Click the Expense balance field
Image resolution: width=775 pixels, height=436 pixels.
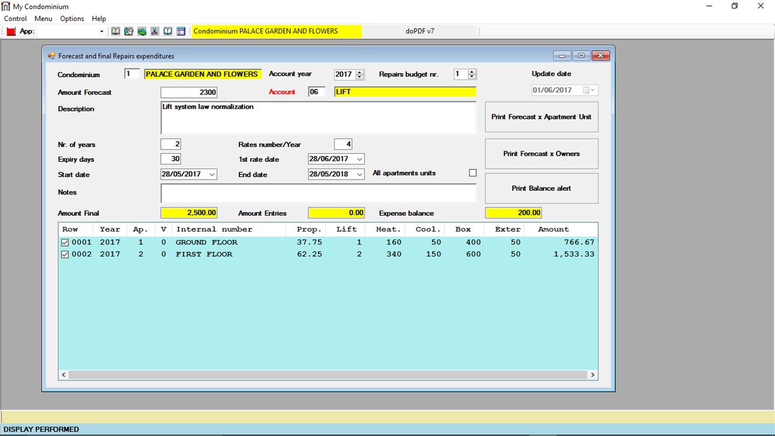pos(513,213)
